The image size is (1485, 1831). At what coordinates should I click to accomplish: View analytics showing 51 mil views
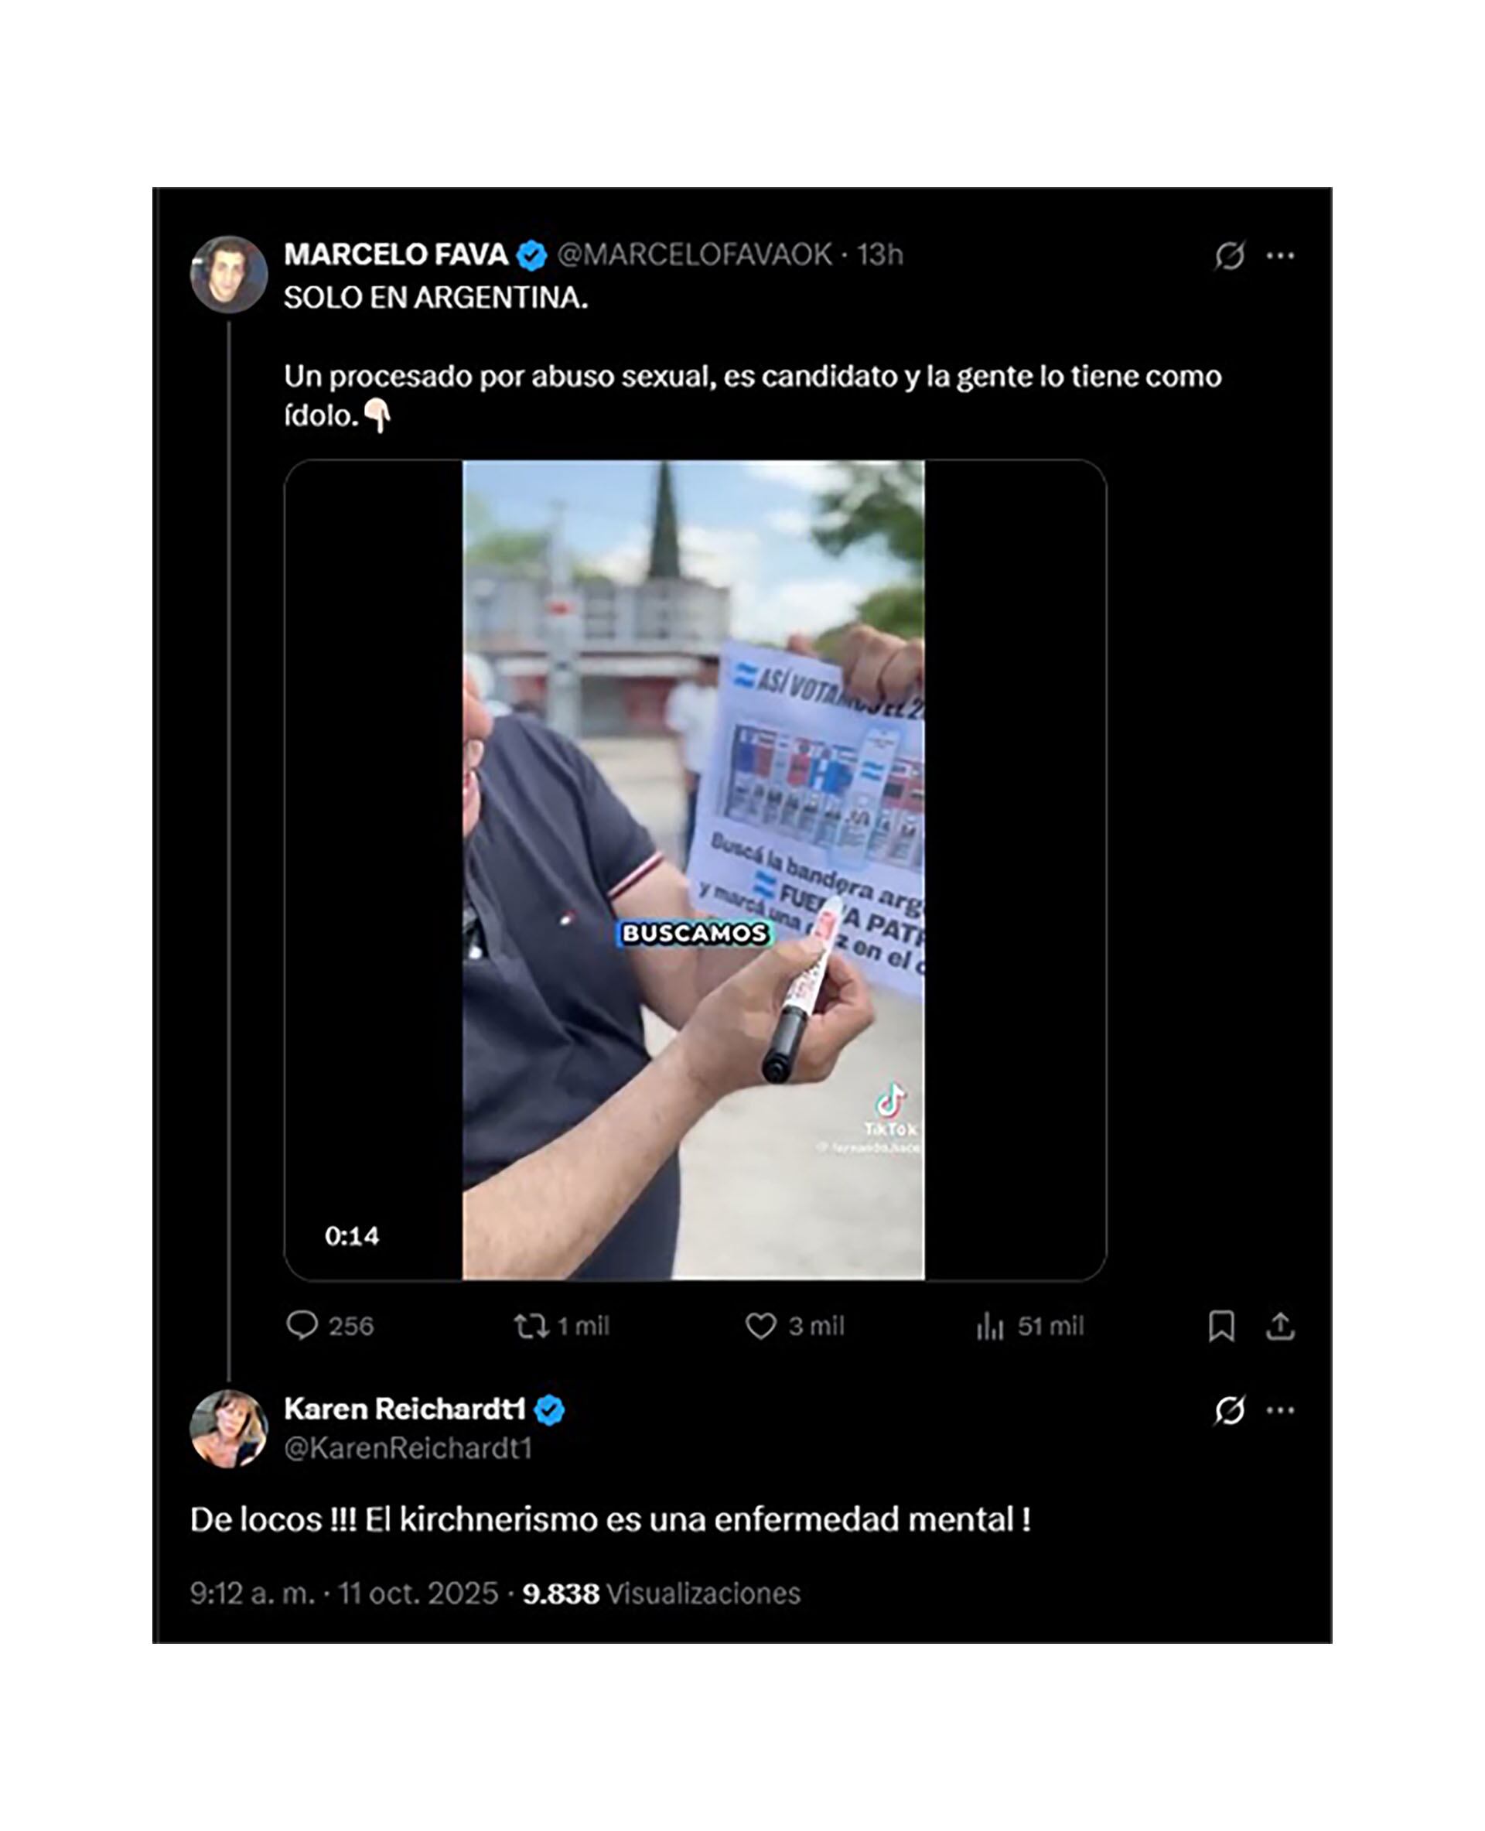pos(991,1326)
